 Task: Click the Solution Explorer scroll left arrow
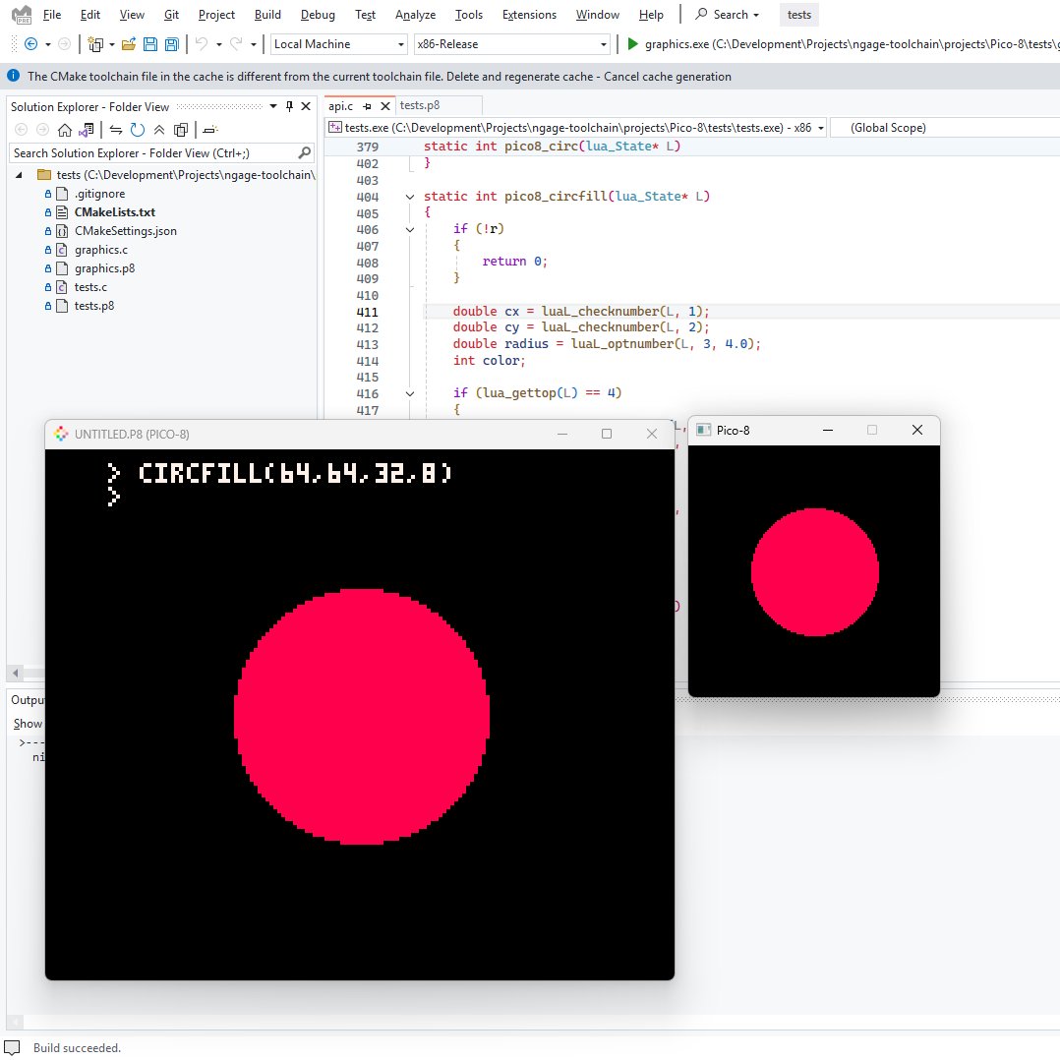tap(15, 673)
